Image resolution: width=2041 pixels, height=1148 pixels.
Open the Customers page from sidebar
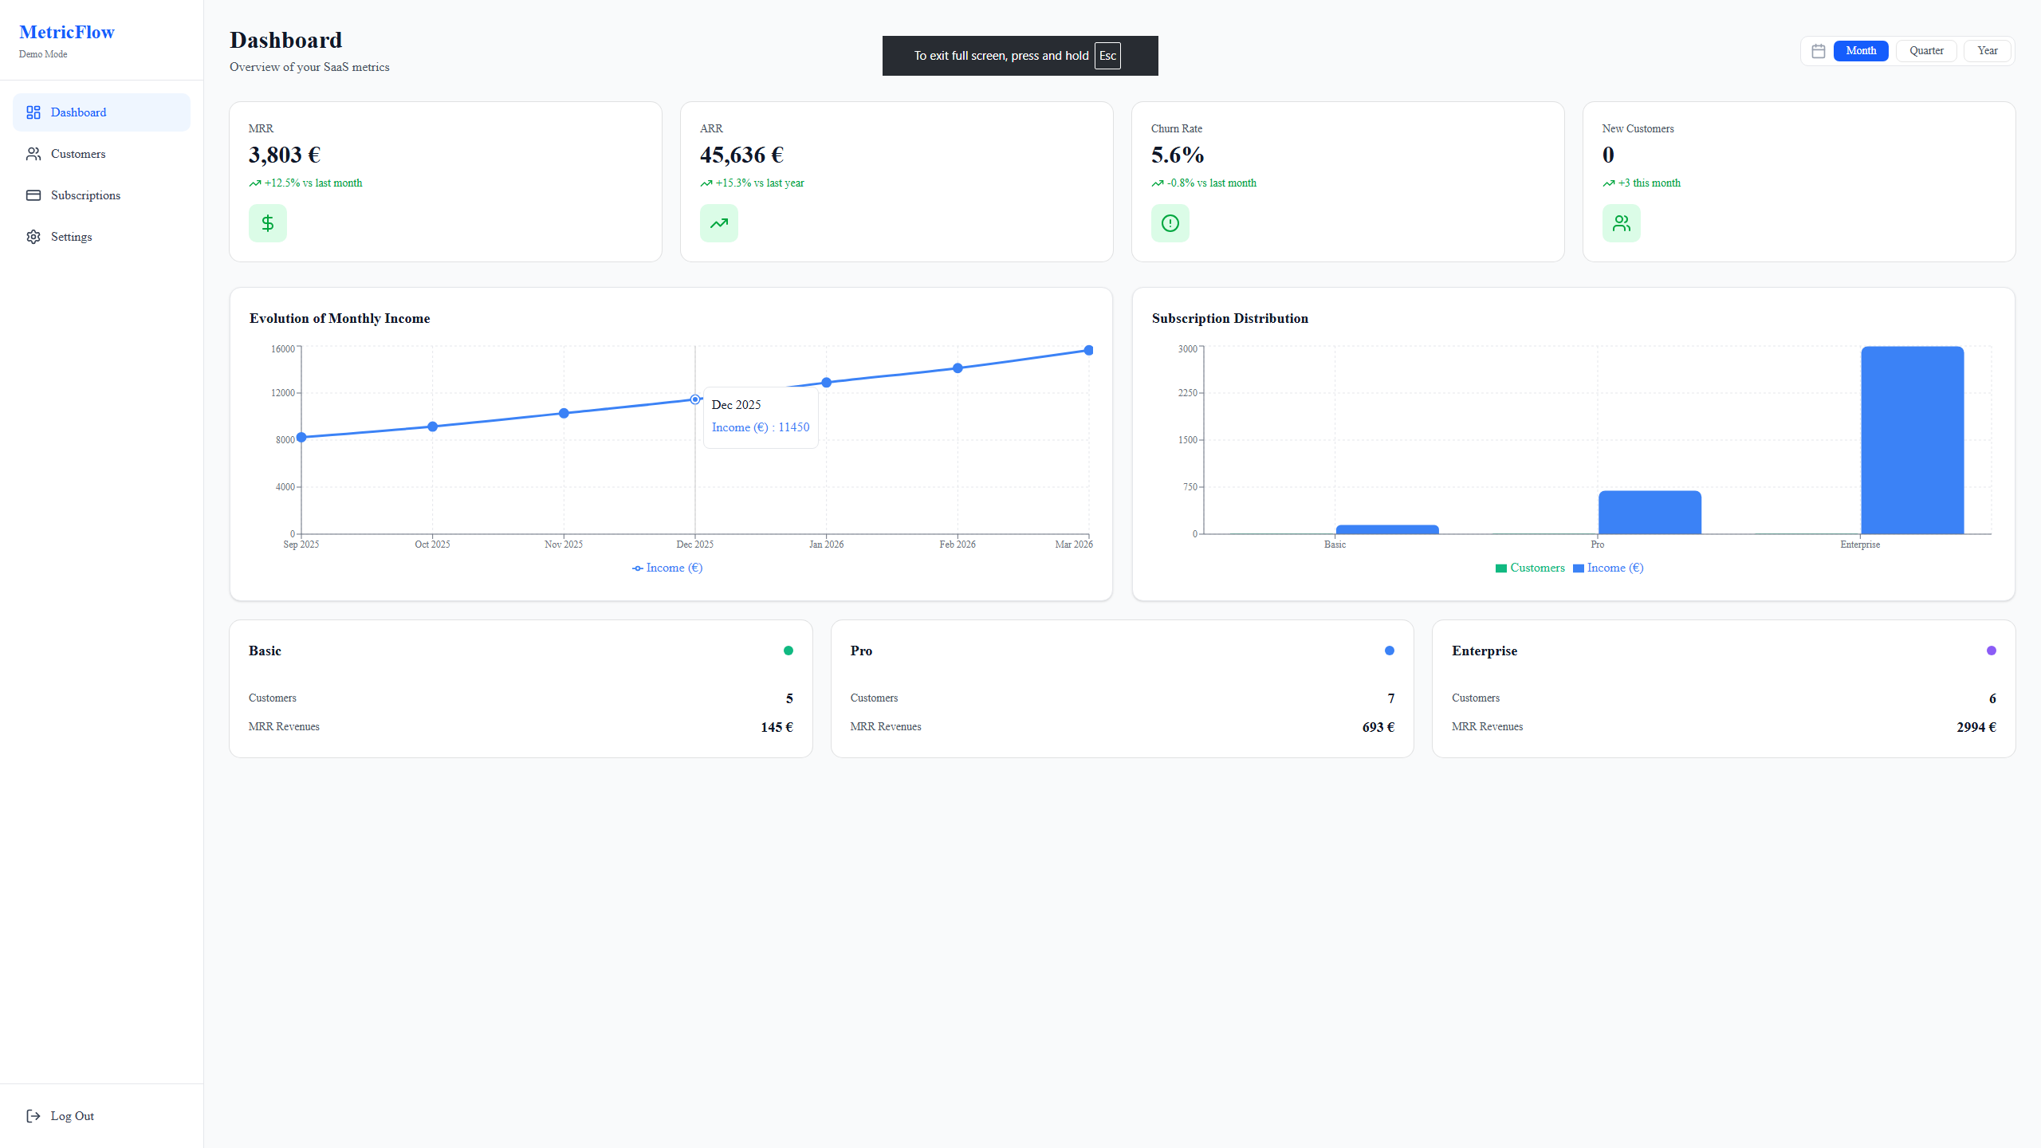pos(77,153)
